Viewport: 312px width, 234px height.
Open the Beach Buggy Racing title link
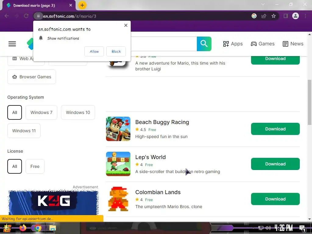(x=162, y=122)
